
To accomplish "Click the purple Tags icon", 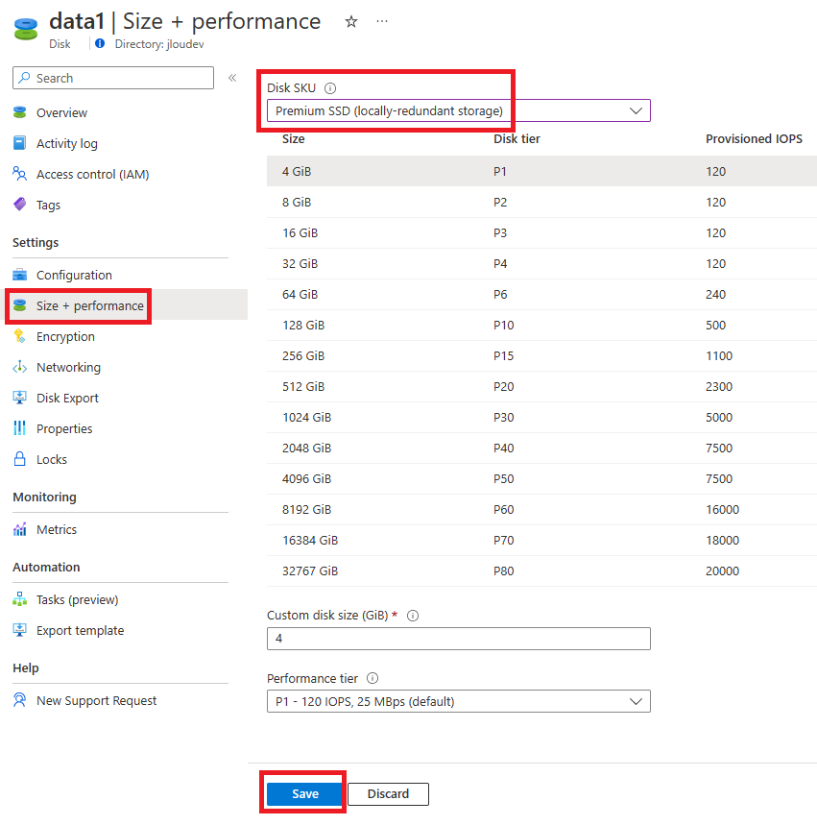I will click(x=19, y=205).
